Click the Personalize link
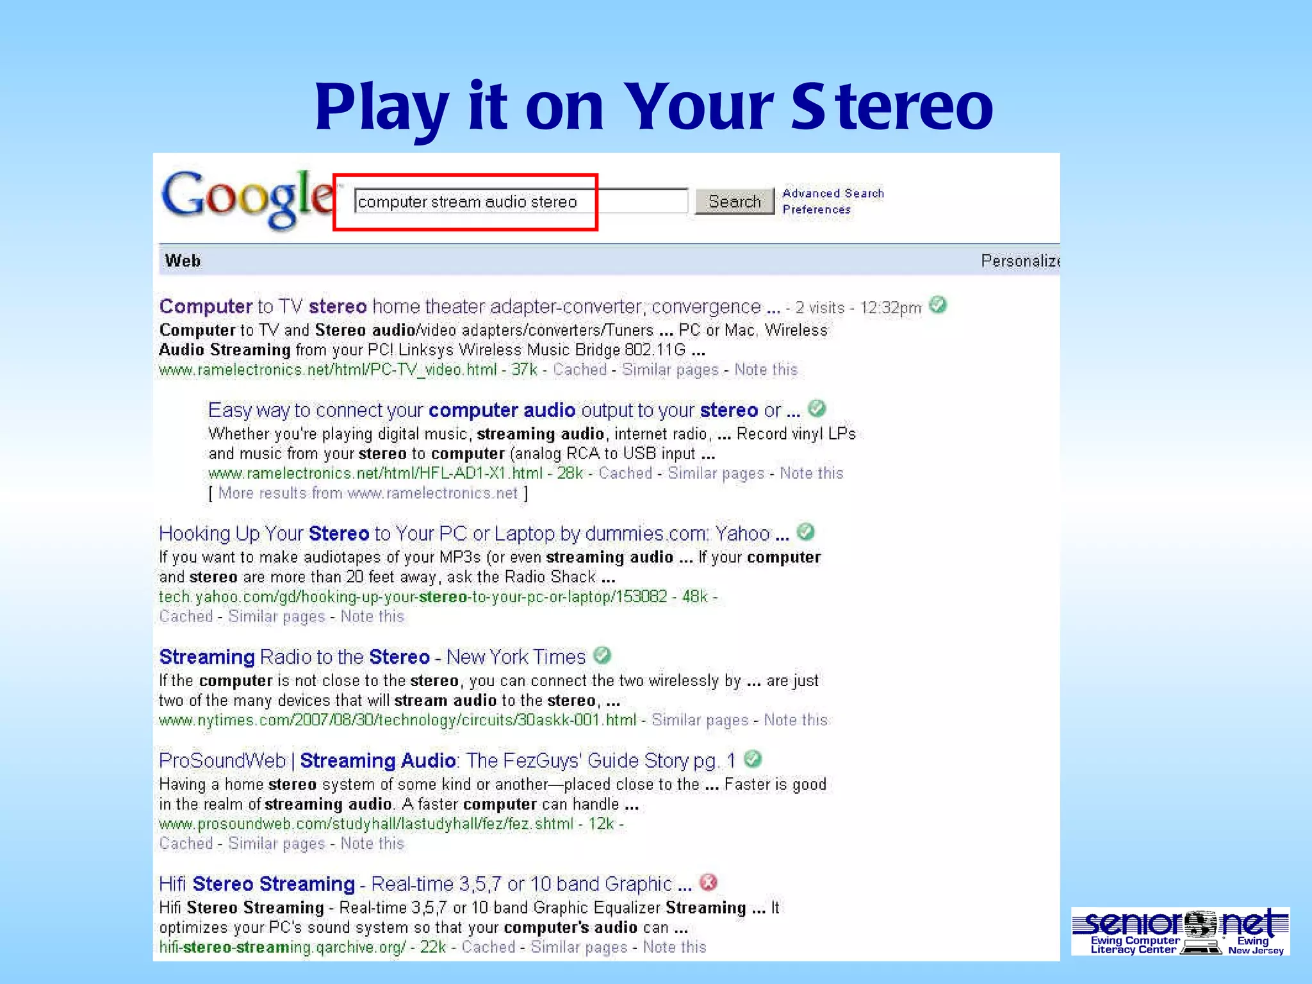 coord(1020,261)
